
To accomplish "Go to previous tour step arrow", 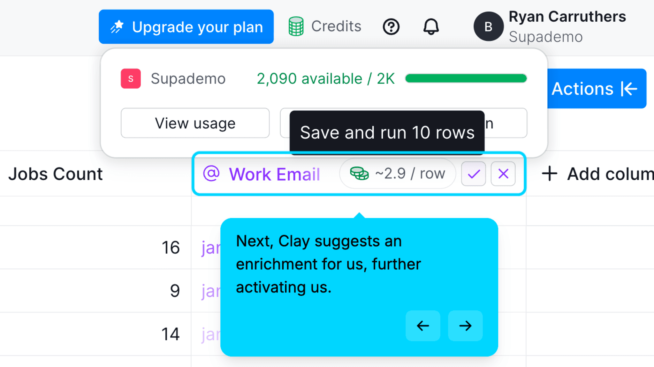I will pyautogui.click(x=423, y=326).
